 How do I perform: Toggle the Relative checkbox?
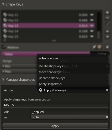(4, 47)
